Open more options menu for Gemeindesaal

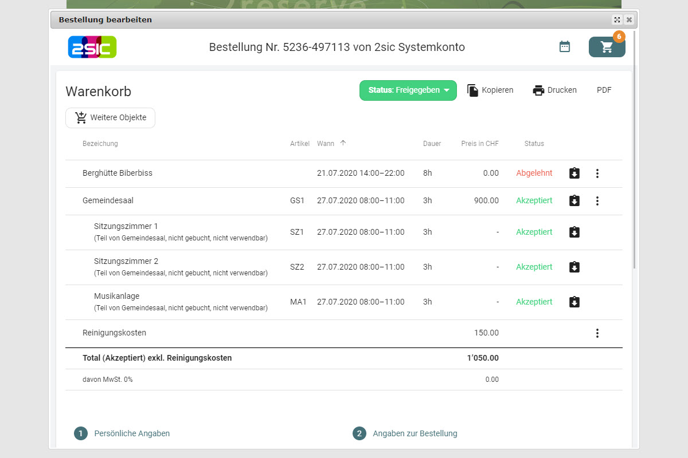pos(597,201)
